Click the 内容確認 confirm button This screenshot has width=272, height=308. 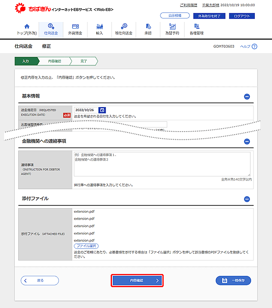pos(137,280)
